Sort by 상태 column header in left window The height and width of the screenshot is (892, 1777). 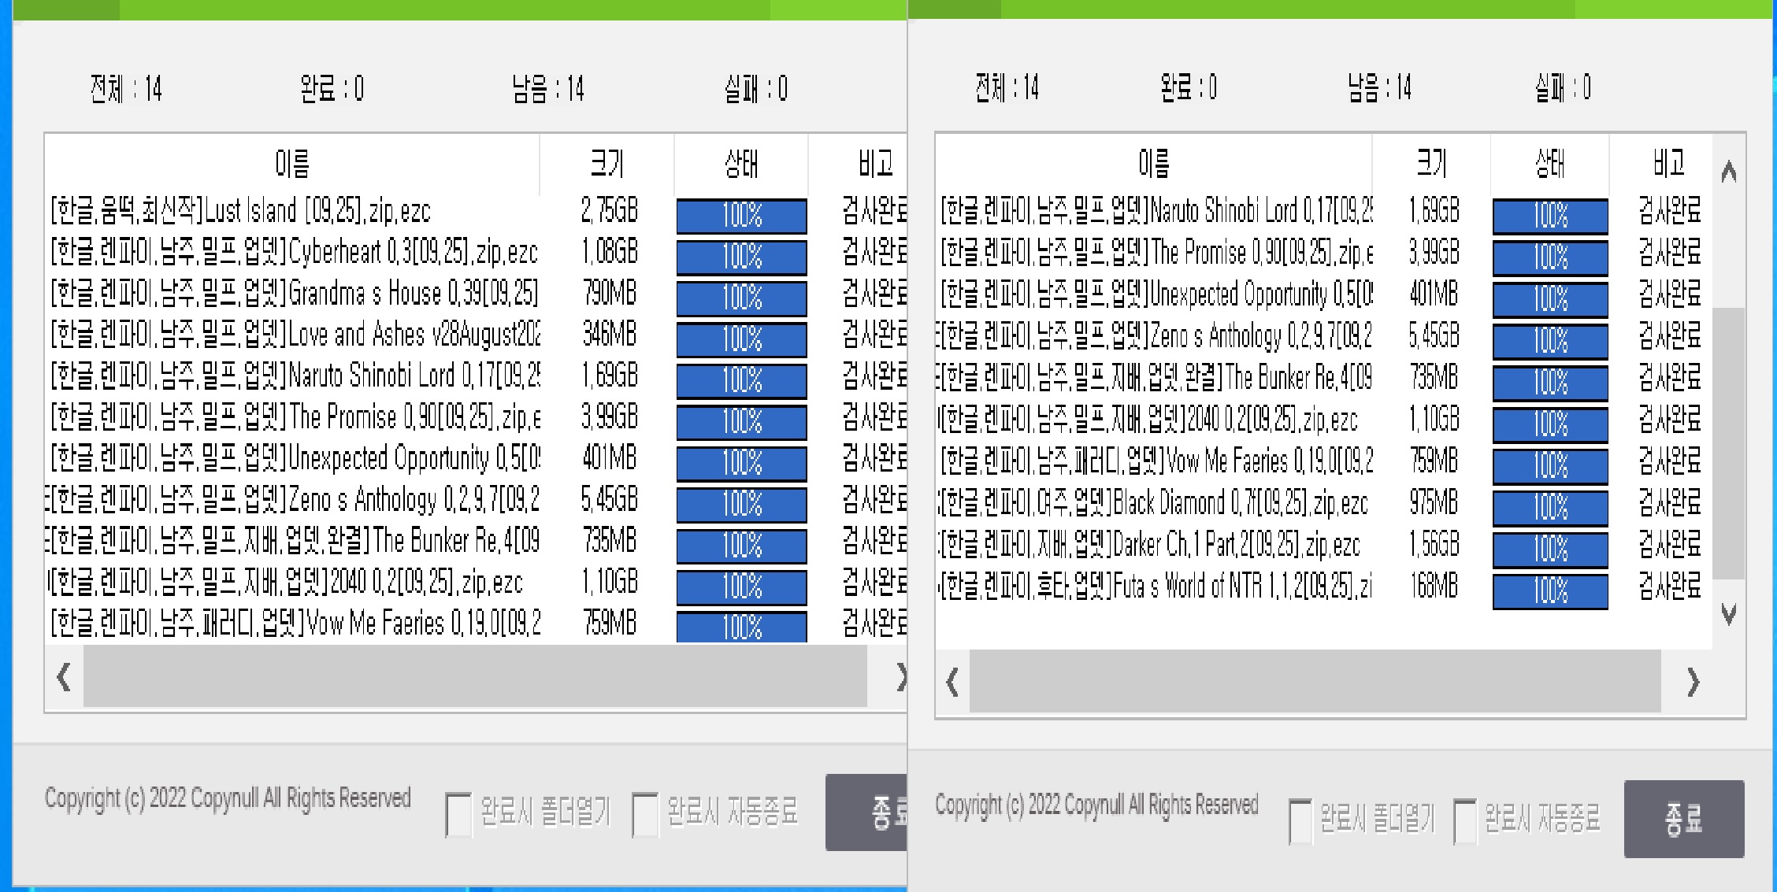(x=741, y=164)
